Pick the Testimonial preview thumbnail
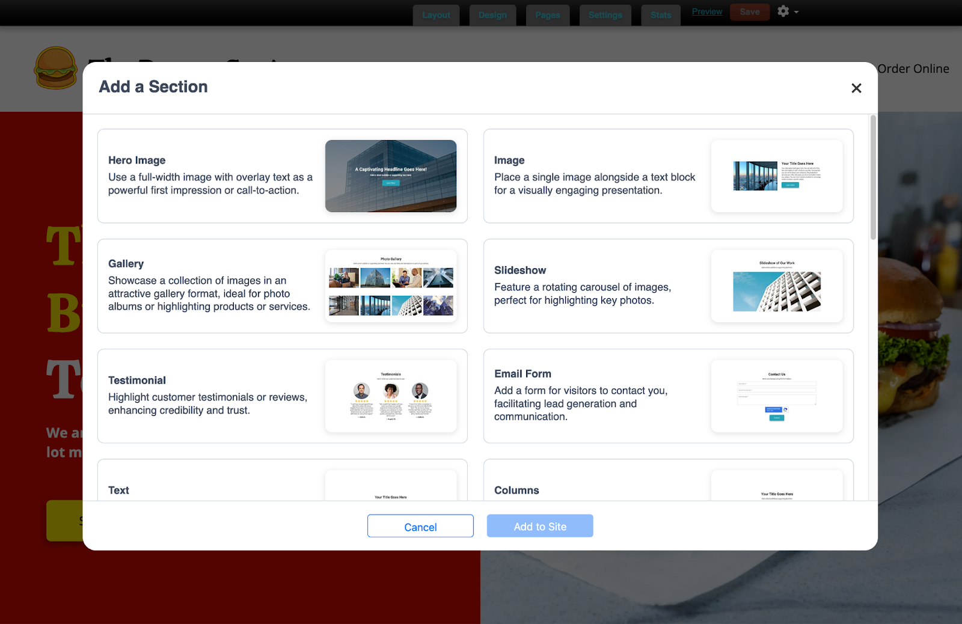Viewport: 962px width, 624px height. (x=391, y=396)
